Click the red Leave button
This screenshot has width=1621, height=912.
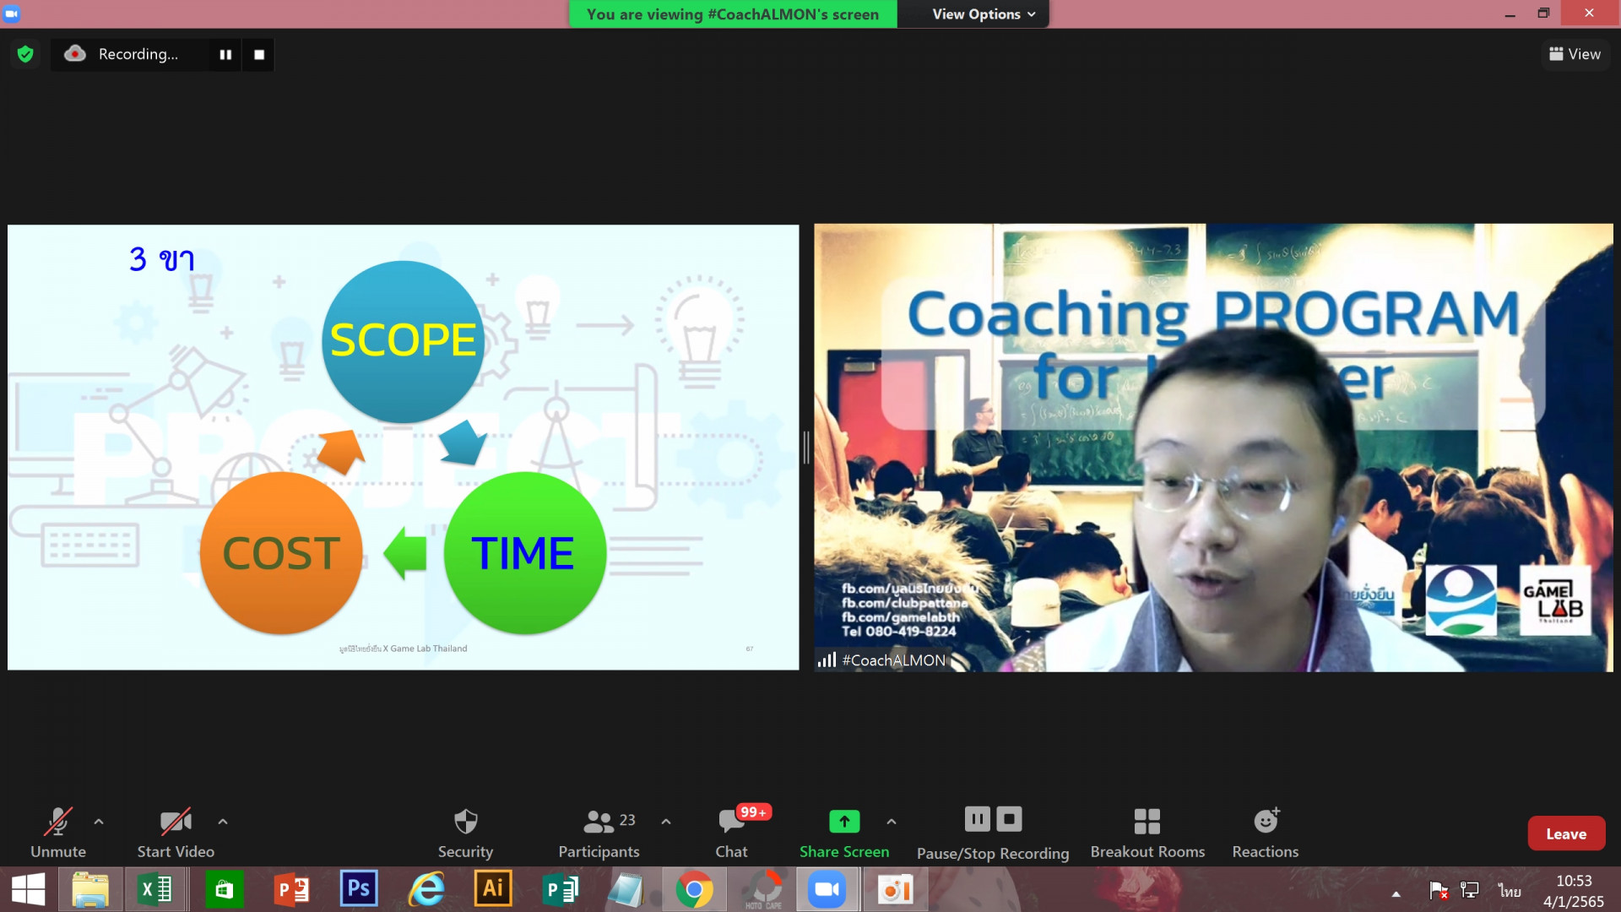(1565, 833)
